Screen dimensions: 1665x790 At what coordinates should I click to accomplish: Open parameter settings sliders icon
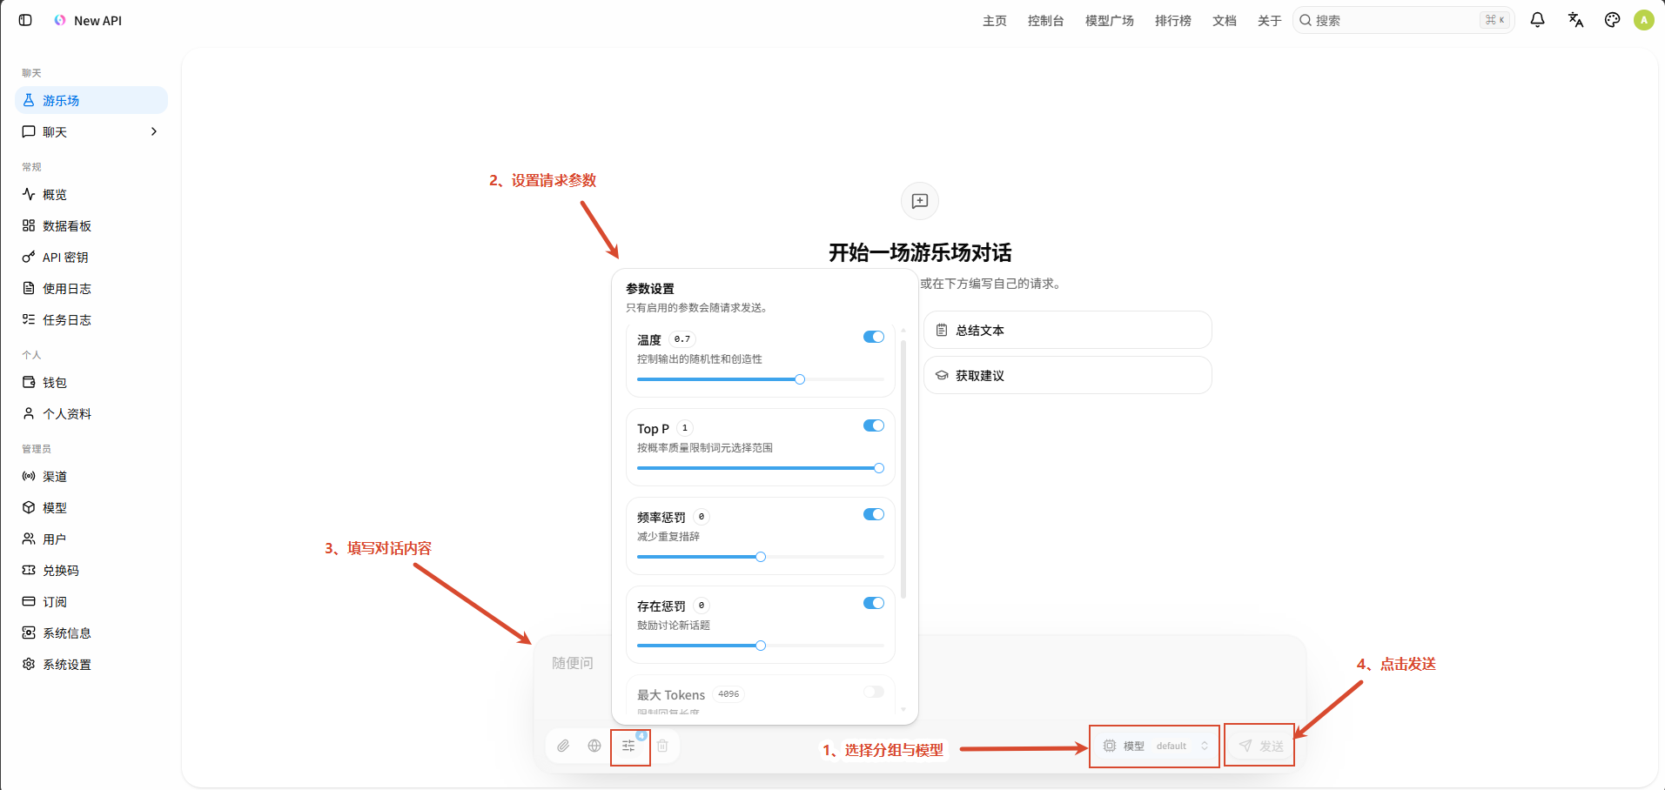click(x=628, y=746)
